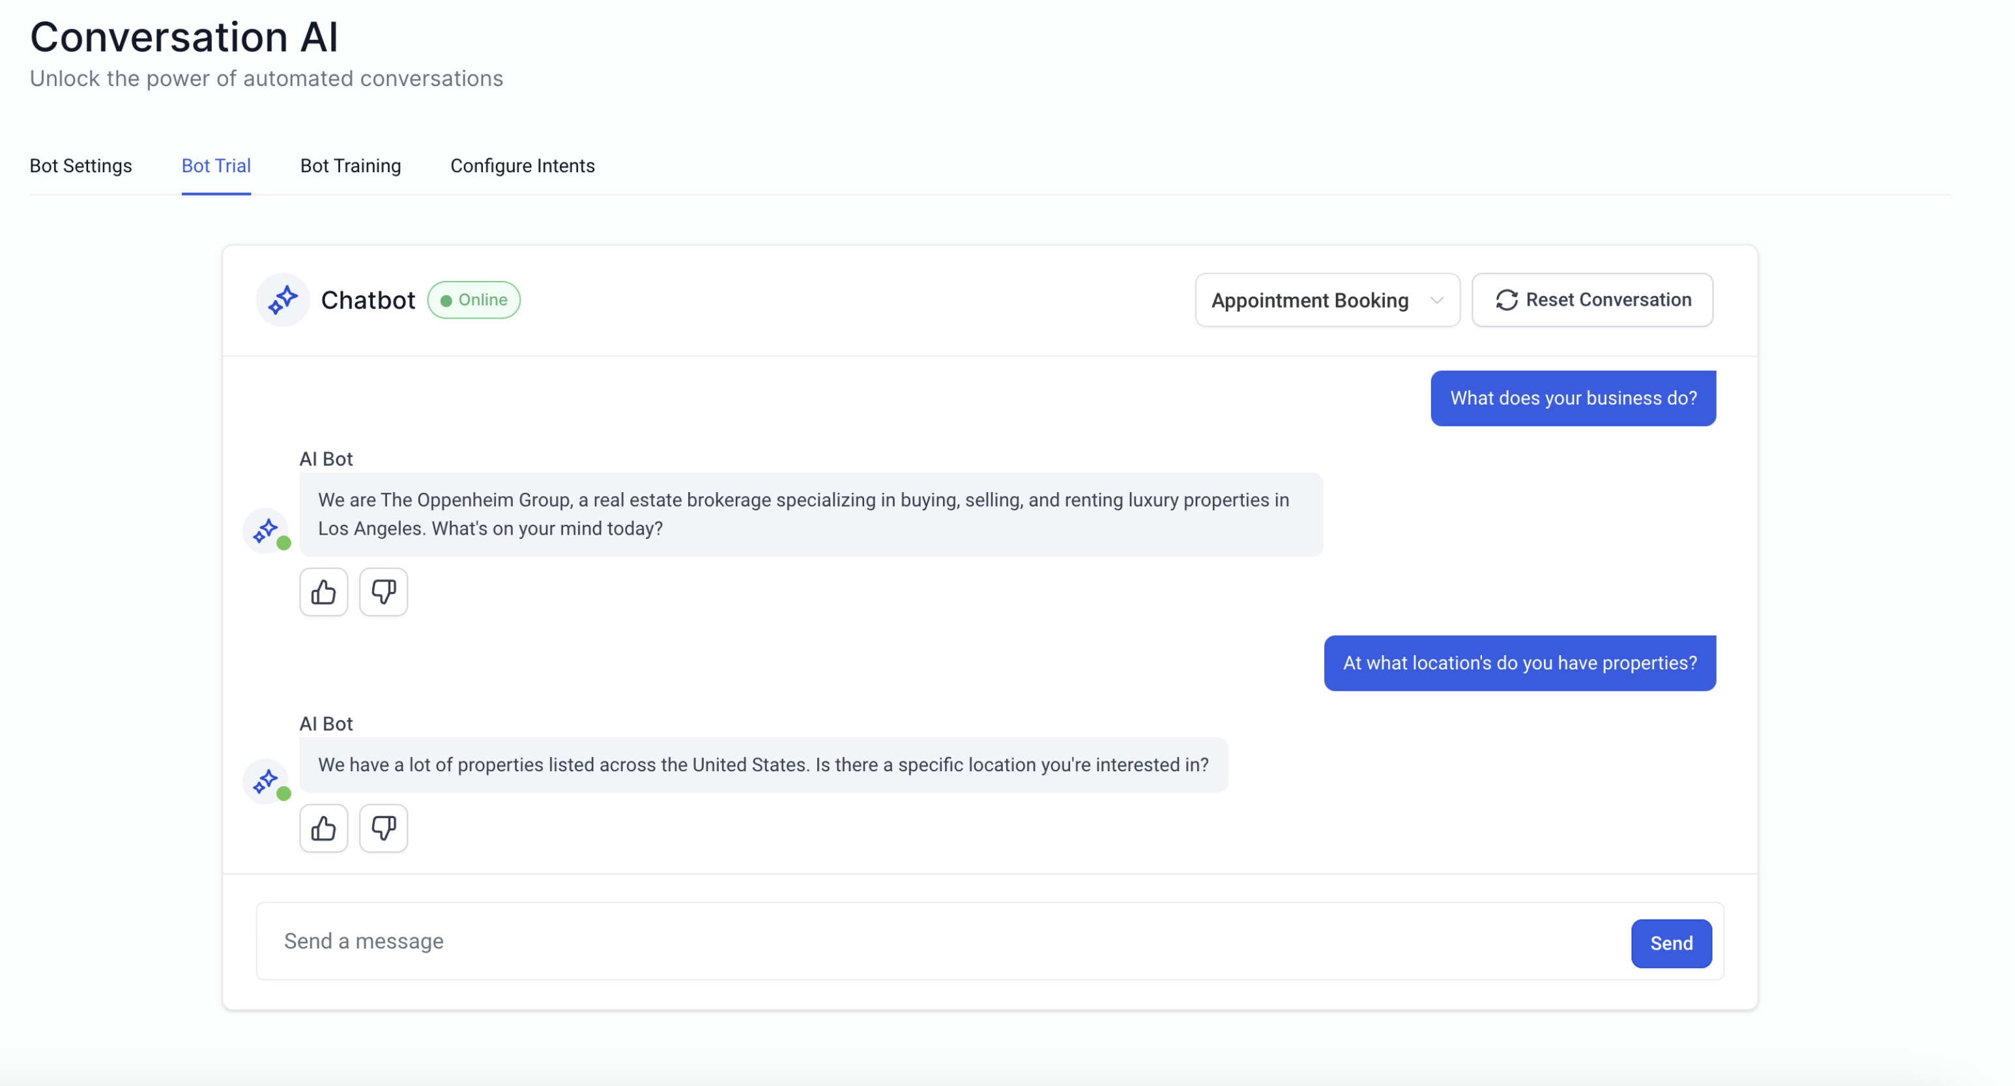Click AI Bot avatar beside Oppenheim Group message
The width and height of the screenshot is (2015, 1086).
coord(266,531)
